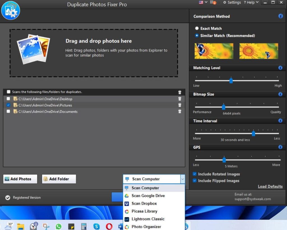Click the Time Interval slider handle
This screenshot has width=287, height=230.
[x=253, y=134]
